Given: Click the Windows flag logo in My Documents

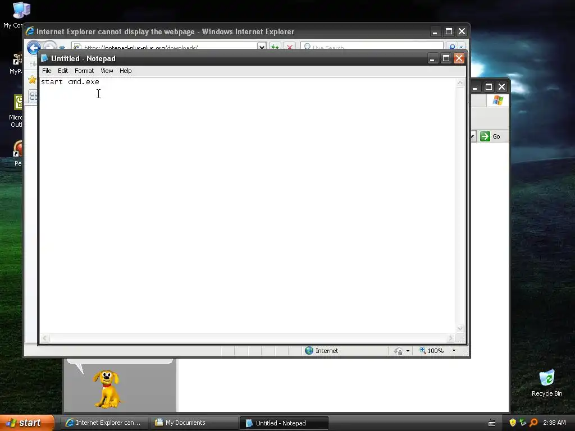Looking at the screenshot, I should (498, 100).
